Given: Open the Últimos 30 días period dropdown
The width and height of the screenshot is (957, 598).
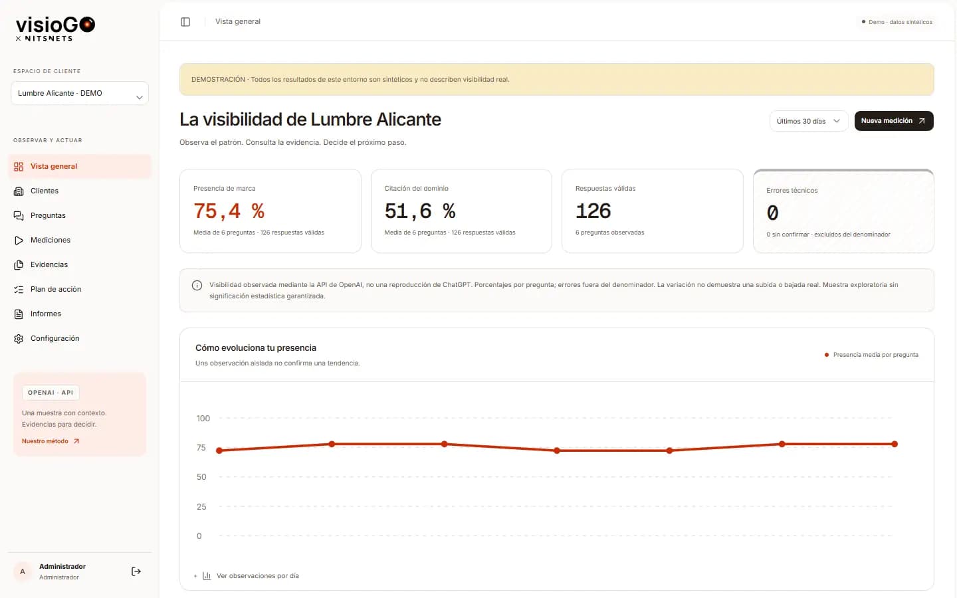Looking at the screenshot, I should pyautogui.click(x=809, y=121).
